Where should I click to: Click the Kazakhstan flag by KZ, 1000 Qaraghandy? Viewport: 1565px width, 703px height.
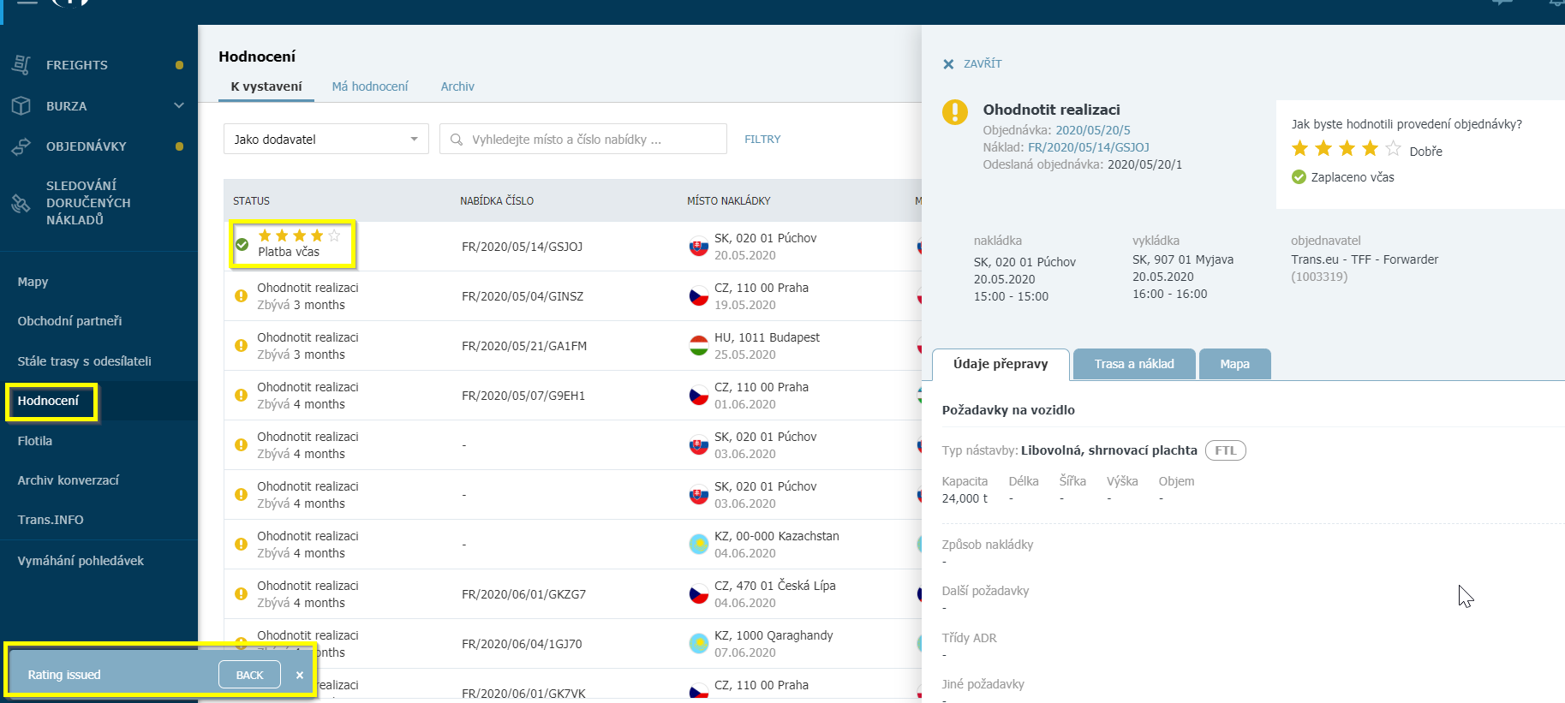[x=699, y=644]
